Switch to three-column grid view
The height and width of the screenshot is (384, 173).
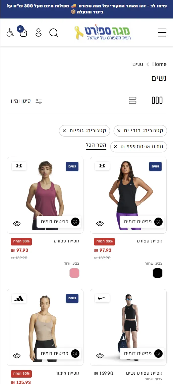pyautogui.click(x=157, y=101)
